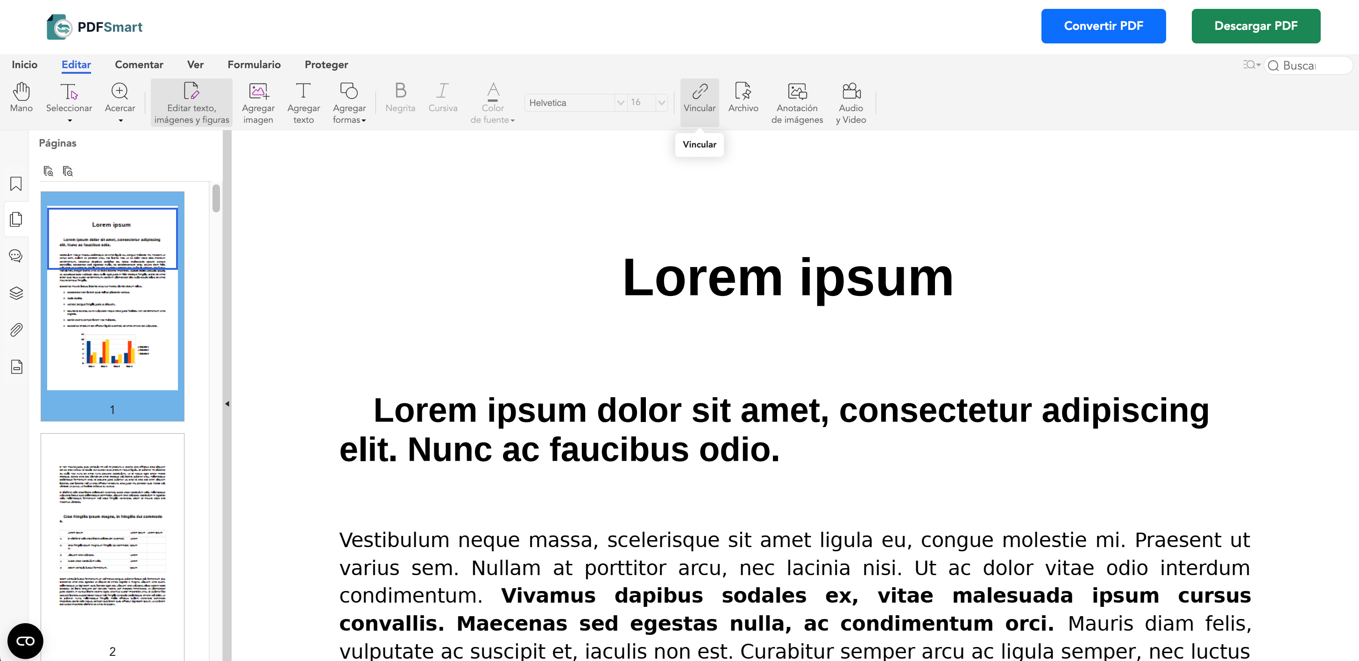Open the Proteger tab

point(326,64)
